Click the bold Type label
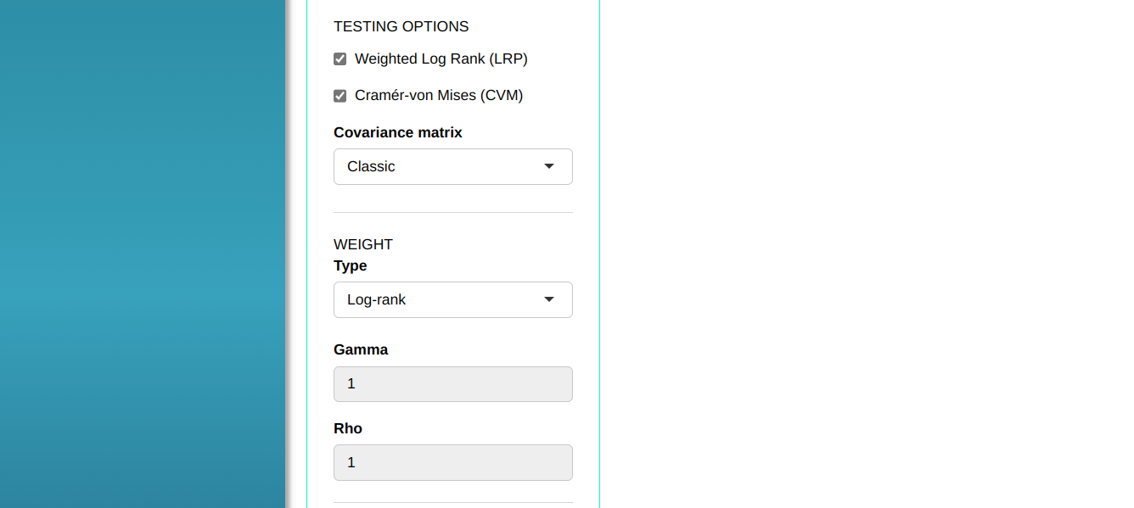Screen dimensions: 1134x508 (351, 265)
